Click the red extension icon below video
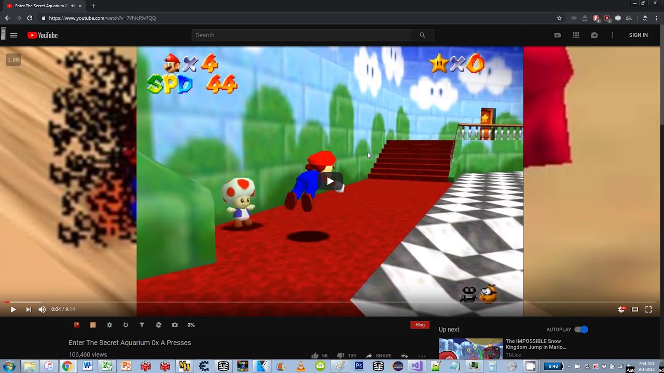This screenshot has height=373, width=664. 77,325
